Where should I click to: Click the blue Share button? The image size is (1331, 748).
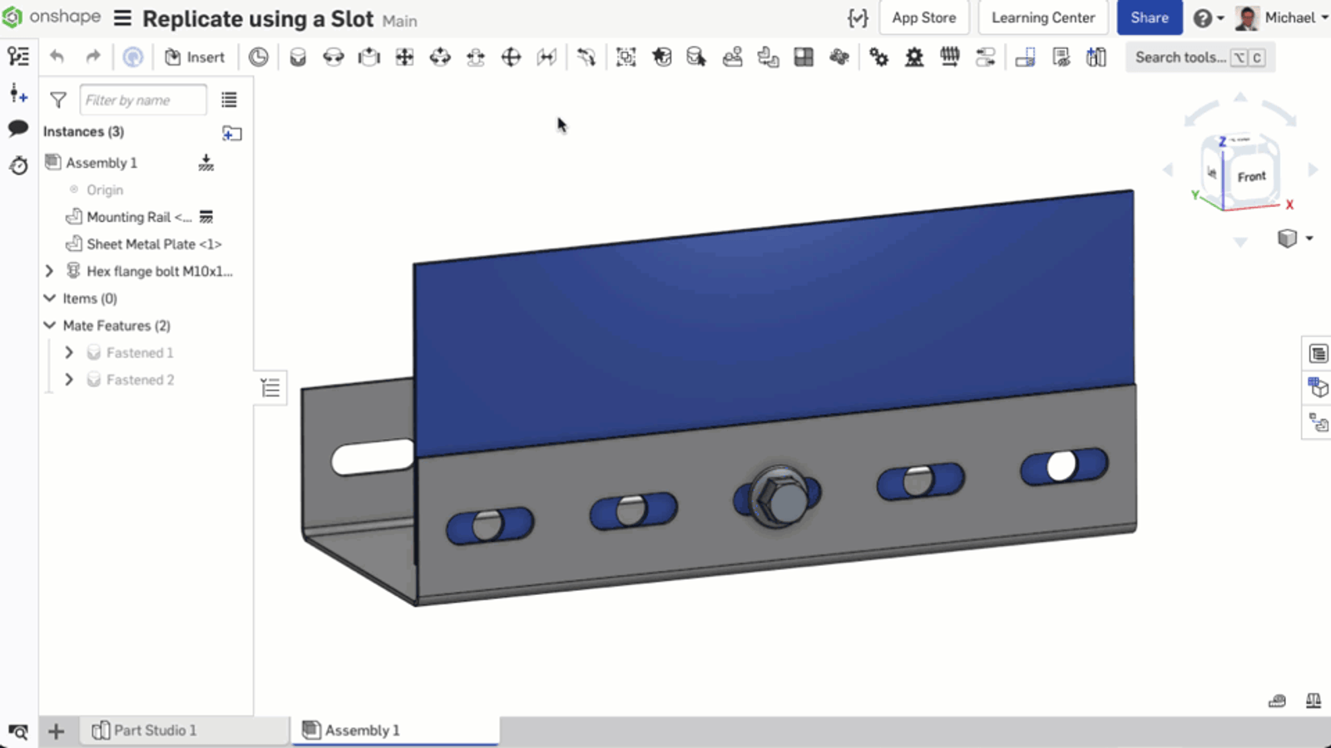point(1149,18)
